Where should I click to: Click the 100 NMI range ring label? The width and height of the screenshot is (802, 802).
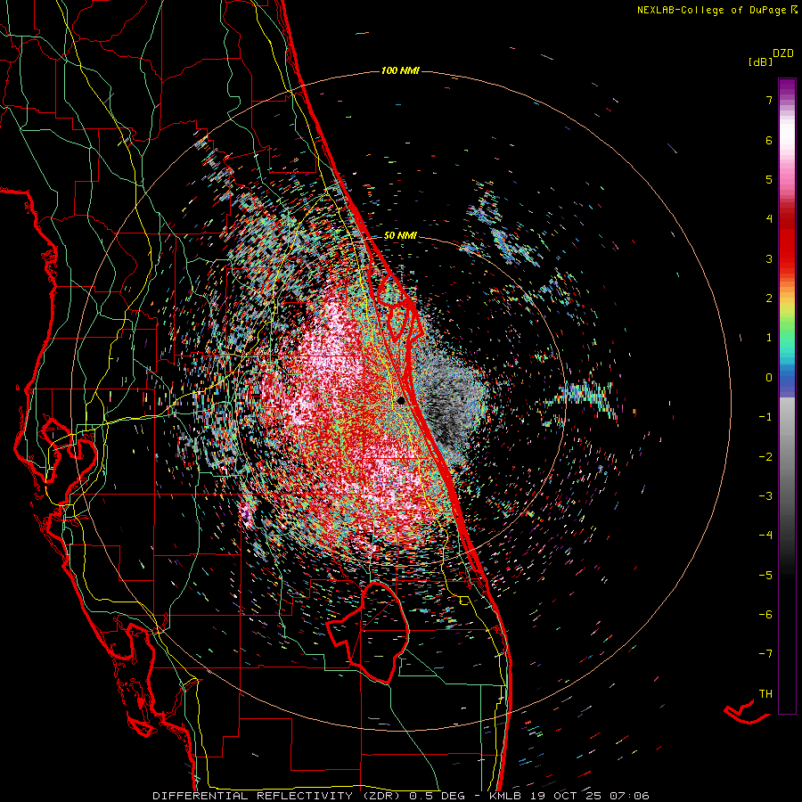click(400, 70)
